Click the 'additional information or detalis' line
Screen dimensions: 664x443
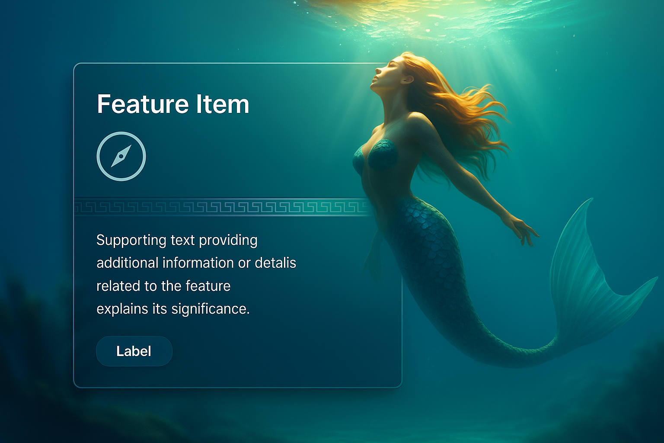[x=196, y=263]
